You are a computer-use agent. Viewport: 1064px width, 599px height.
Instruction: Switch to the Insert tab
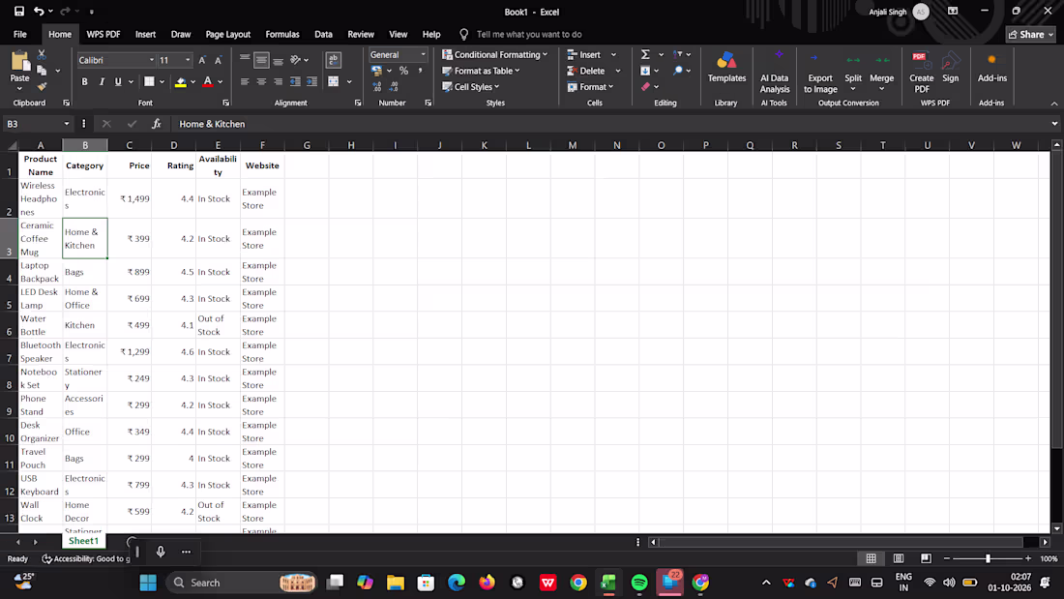(145, 34)
